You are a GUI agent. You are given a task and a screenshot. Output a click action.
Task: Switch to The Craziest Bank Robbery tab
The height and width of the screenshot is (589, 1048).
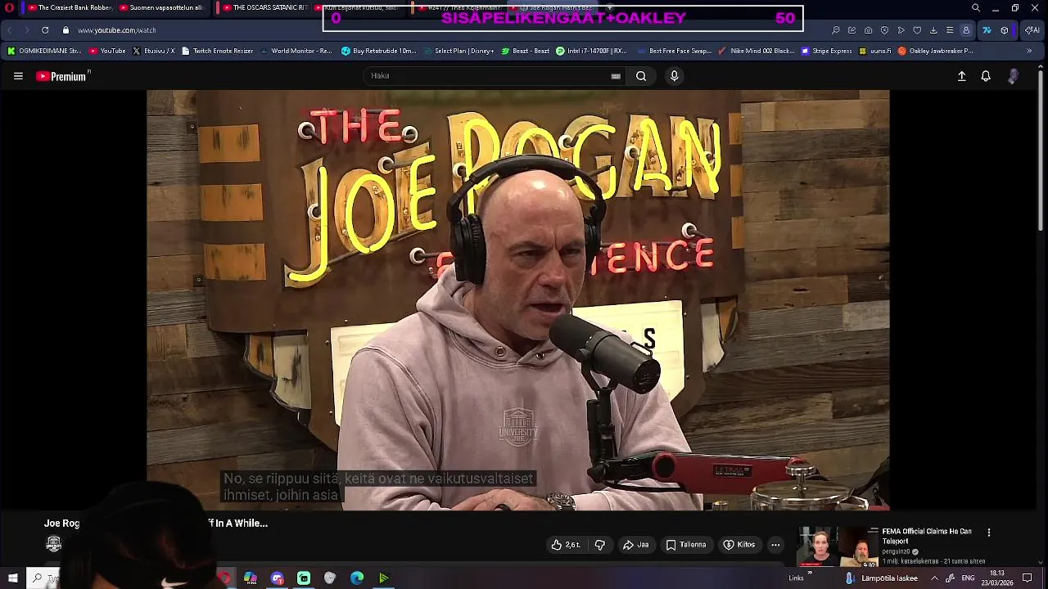pos(69,7)
